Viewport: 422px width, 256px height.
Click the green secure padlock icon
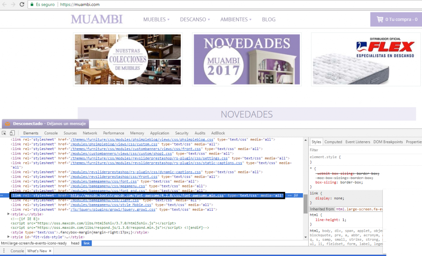tap(32, 5)
